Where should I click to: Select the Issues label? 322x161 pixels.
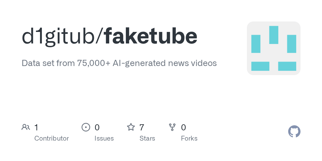point(104,138)
